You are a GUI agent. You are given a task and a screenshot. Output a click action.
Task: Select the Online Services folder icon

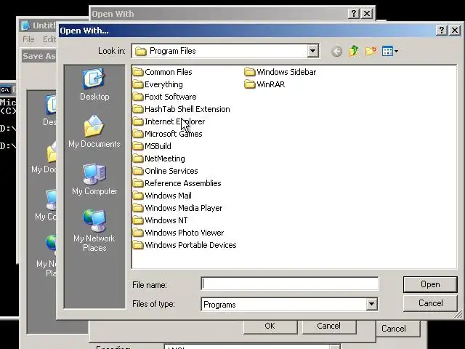[x=138, y=171]
